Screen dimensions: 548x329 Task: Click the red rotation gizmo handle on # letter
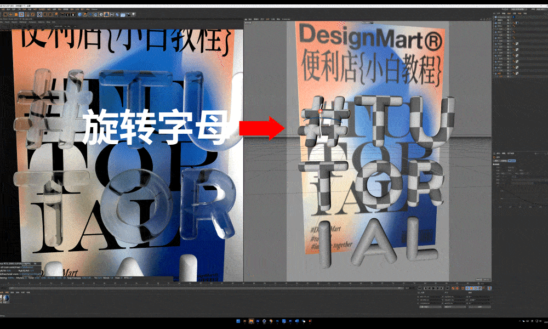point(320,111)
